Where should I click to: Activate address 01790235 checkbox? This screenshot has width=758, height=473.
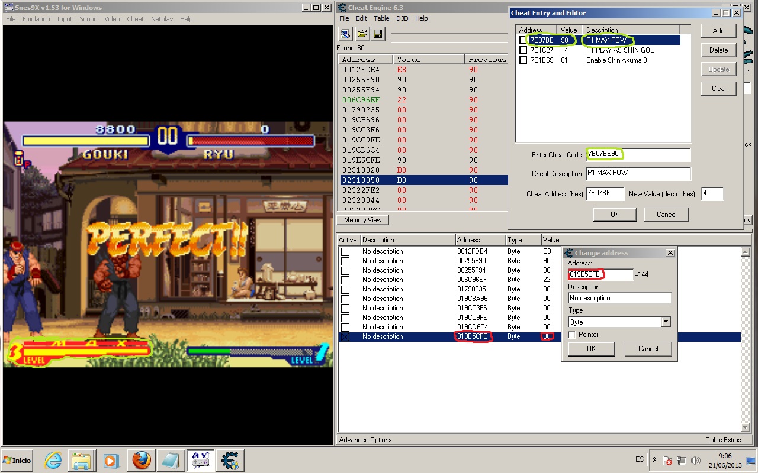tap(345, 289)
